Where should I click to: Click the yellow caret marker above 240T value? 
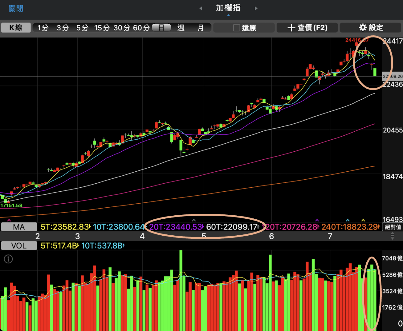pos(363,220)
